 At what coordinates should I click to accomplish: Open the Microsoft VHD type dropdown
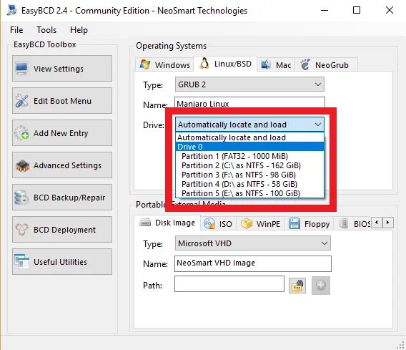[x=253, y=243]
